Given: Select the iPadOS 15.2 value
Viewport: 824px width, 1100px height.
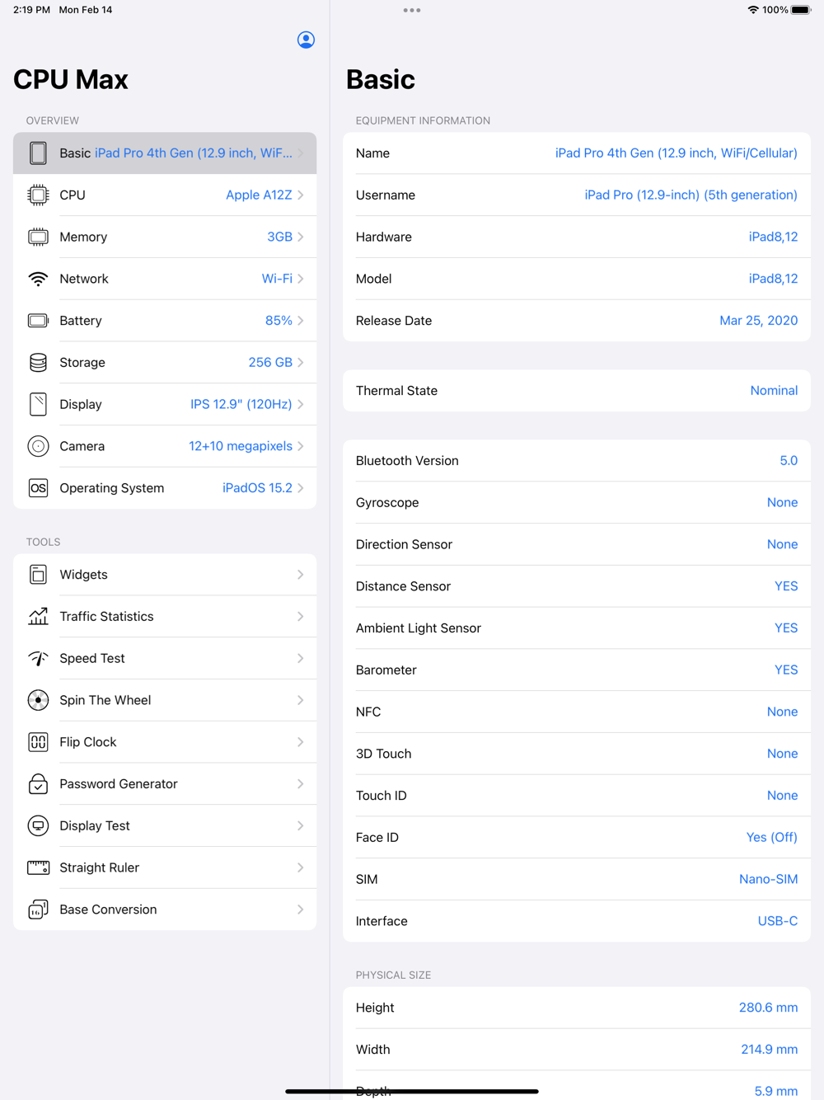Looking at the screenshot, I should [257, 488].
